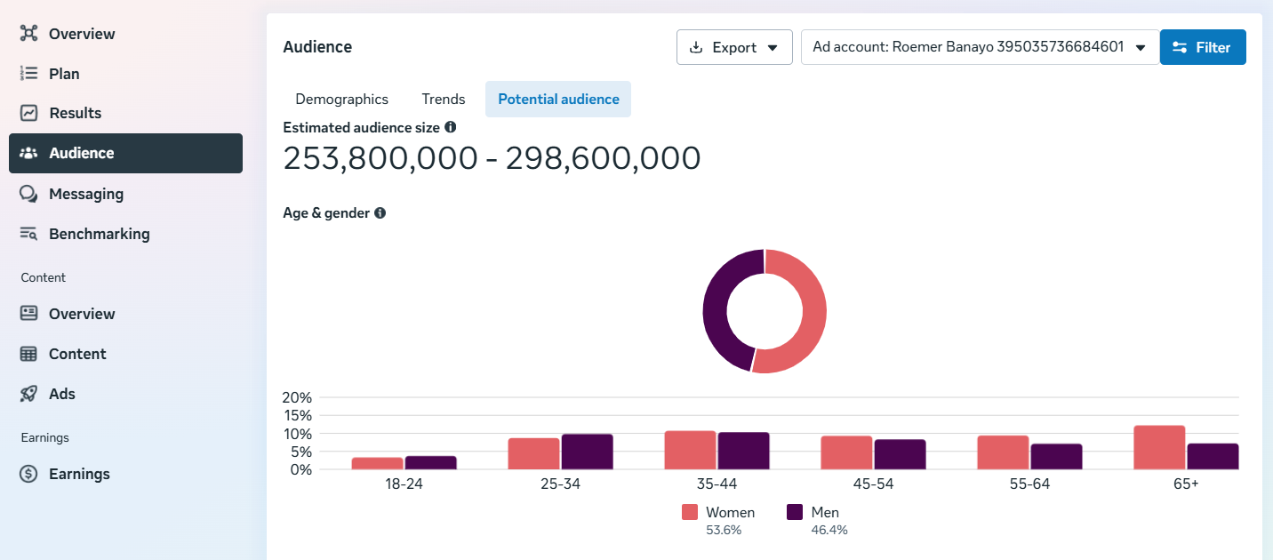The width and height of the screenshot is (1273, 560).
Task: Open the Earnings dollar icon
Action: click(x=29, y=474)
